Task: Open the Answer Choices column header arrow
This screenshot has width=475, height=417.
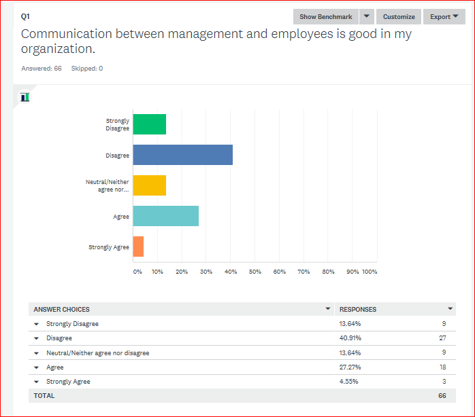Action: coord(328,309)
